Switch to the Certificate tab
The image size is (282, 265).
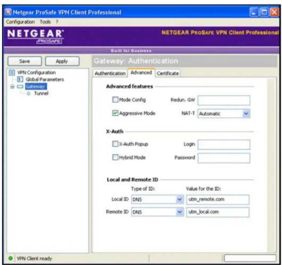167,73
